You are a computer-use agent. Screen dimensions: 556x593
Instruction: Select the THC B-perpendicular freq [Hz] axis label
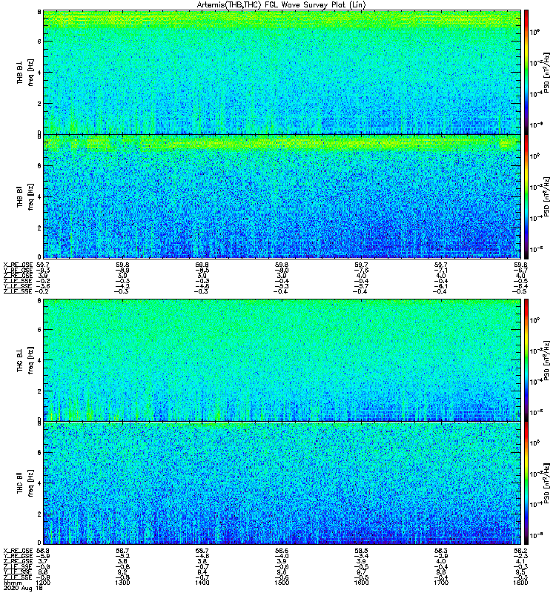[31, 360]
